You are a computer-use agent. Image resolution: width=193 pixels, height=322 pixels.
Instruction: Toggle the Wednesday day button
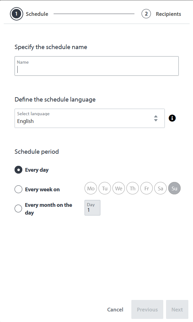pos(119,188)
